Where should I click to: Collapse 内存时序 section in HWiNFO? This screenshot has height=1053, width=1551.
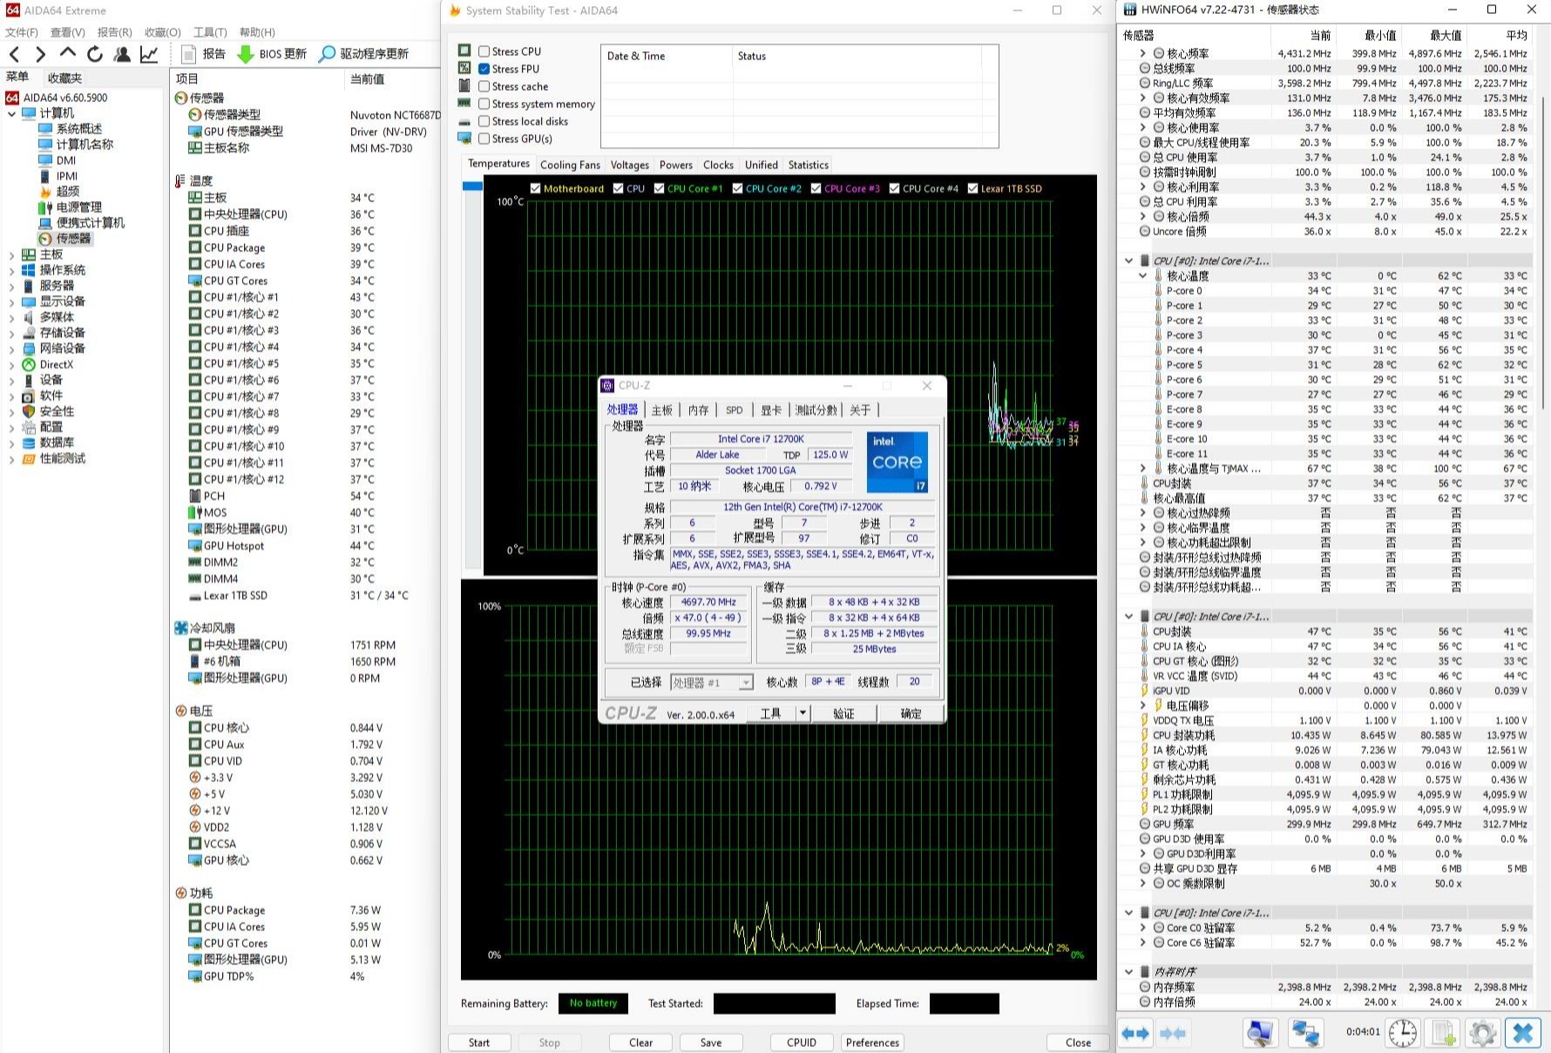(x=1128, y=971)
